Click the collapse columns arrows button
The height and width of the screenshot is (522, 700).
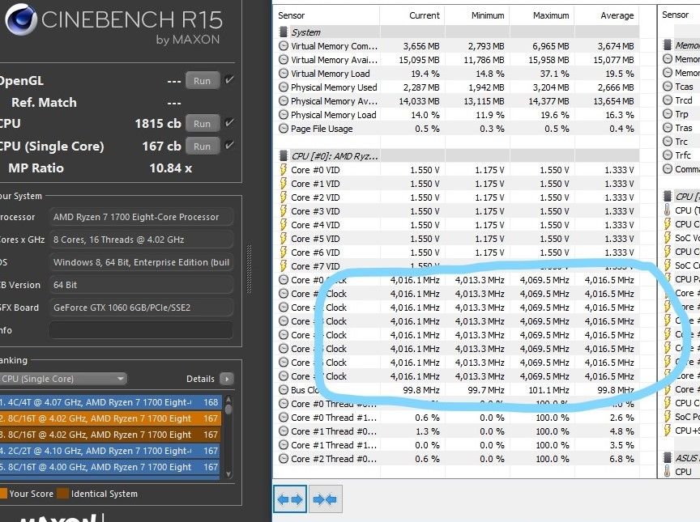pos(325,499)
